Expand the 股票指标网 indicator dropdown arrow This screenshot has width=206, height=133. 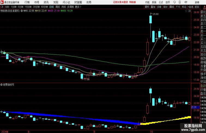coord(1,85)
